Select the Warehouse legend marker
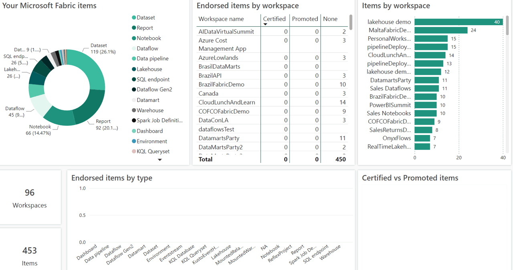The image size is (513, 270). click(x=134, y=110)
